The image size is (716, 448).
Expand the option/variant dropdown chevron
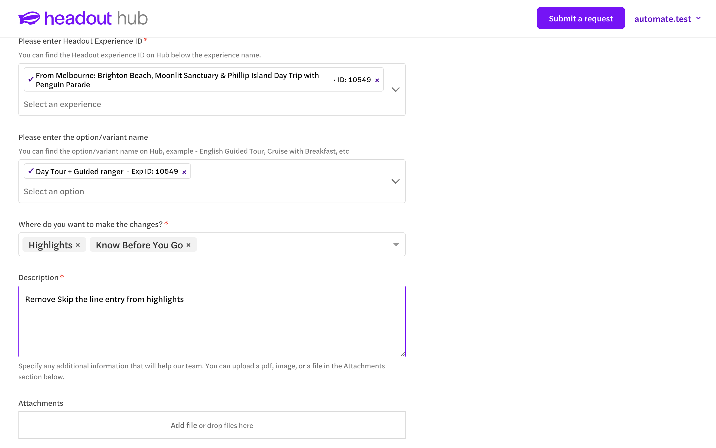(395, 181)
